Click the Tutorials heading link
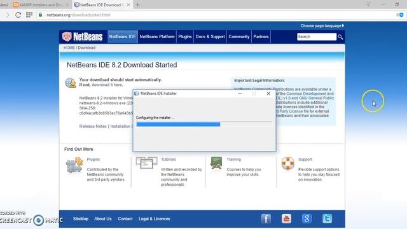The width and height of the screenshot is (407, 229). pos(168,160)
